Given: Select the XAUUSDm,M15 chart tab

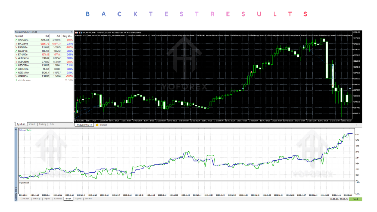Looking at the screenshot, I should (84, 125).
